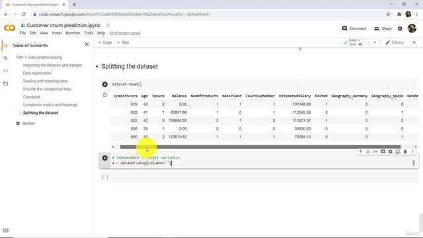Go to Dealing with missing data
Image resolution: width=423 pixels, height=238 pixels.
point(45,81)
